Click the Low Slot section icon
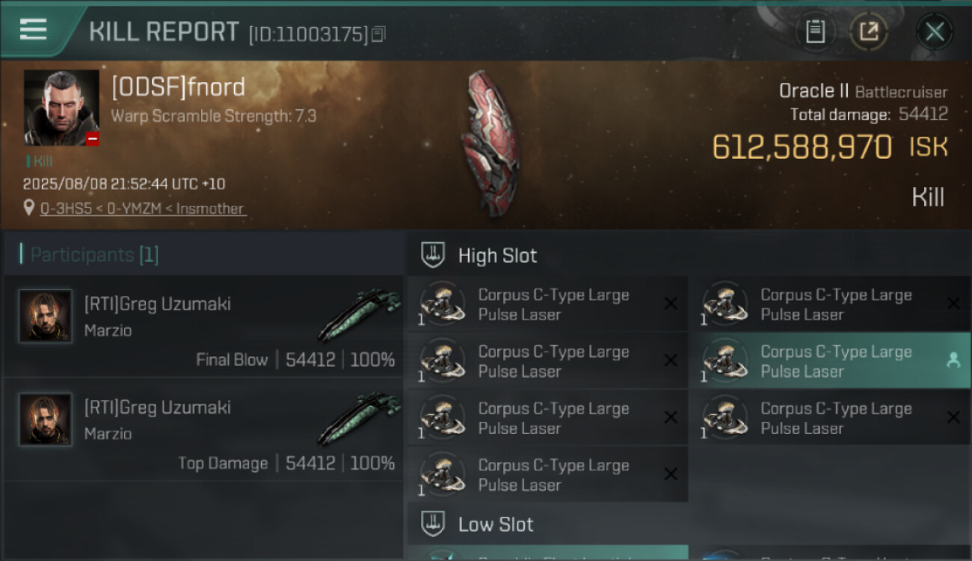This screenshot has height=561, width=972. [x=434, y=524]
